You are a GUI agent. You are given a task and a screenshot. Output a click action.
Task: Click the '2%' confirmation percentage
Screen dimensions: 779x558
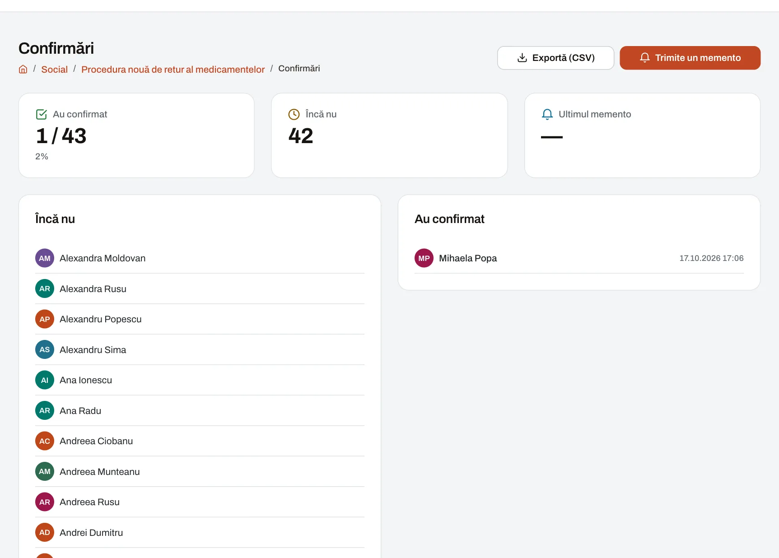(42, 156)
